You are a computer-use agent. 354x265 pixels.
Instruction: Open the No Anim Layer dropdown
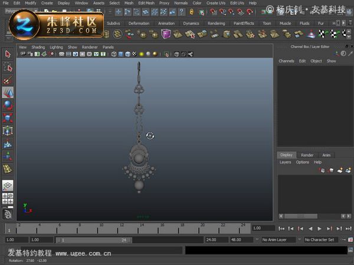[x=278, y=240]
